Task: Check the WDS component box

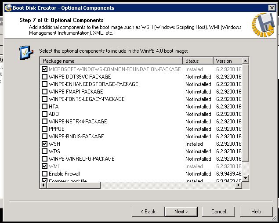Action: (44, 151)
